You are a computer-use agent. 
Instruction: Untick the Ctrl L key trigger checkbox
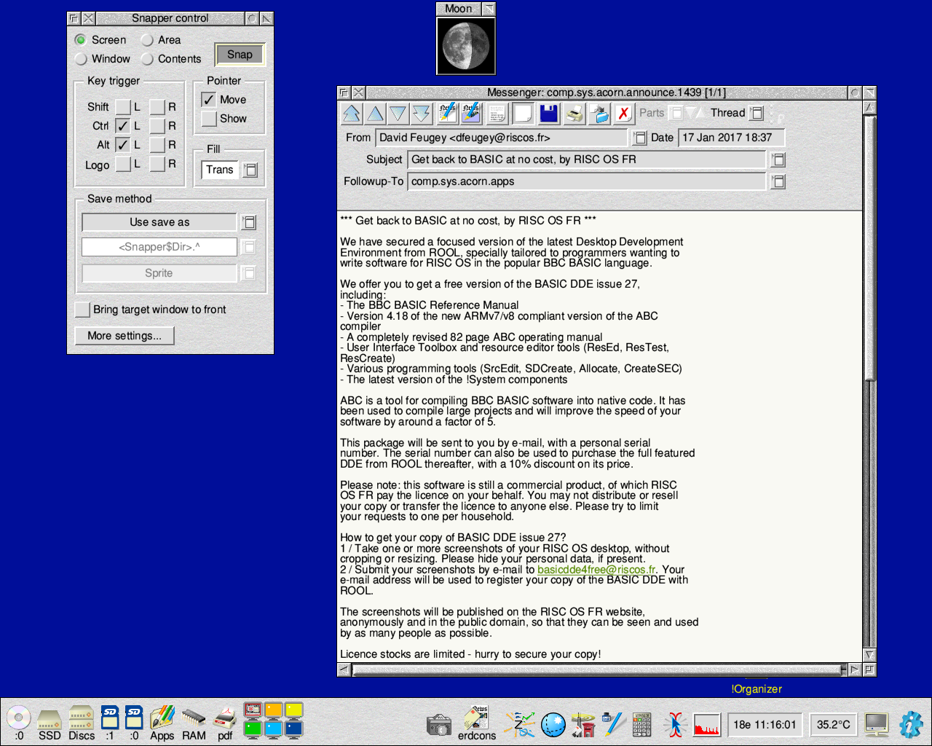123,126
